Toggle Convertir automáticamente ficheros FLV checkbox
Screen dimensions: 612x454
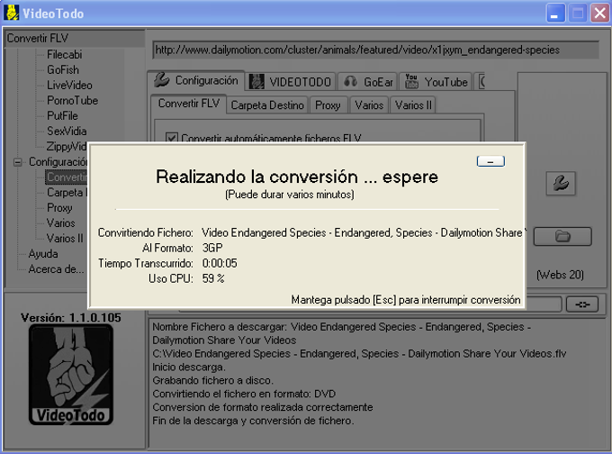(x=171, y=139)
